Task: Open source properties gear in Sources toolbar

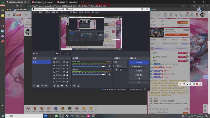Action: [x=62, y=86]
